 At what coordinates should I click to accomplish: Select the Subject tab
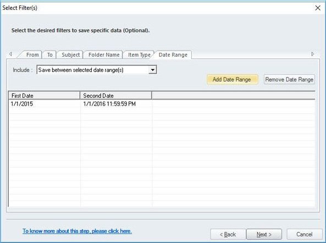click(x=70, y=55)
